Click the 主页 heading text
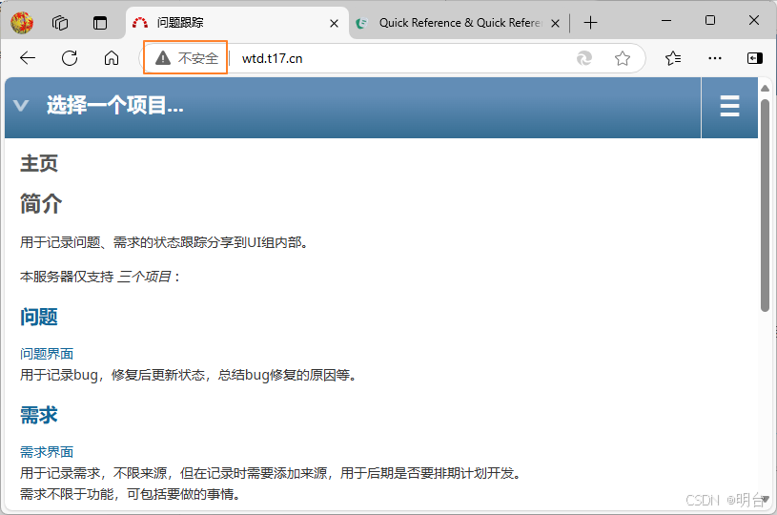This screenshot has width=777, height=515. [39, 164]
